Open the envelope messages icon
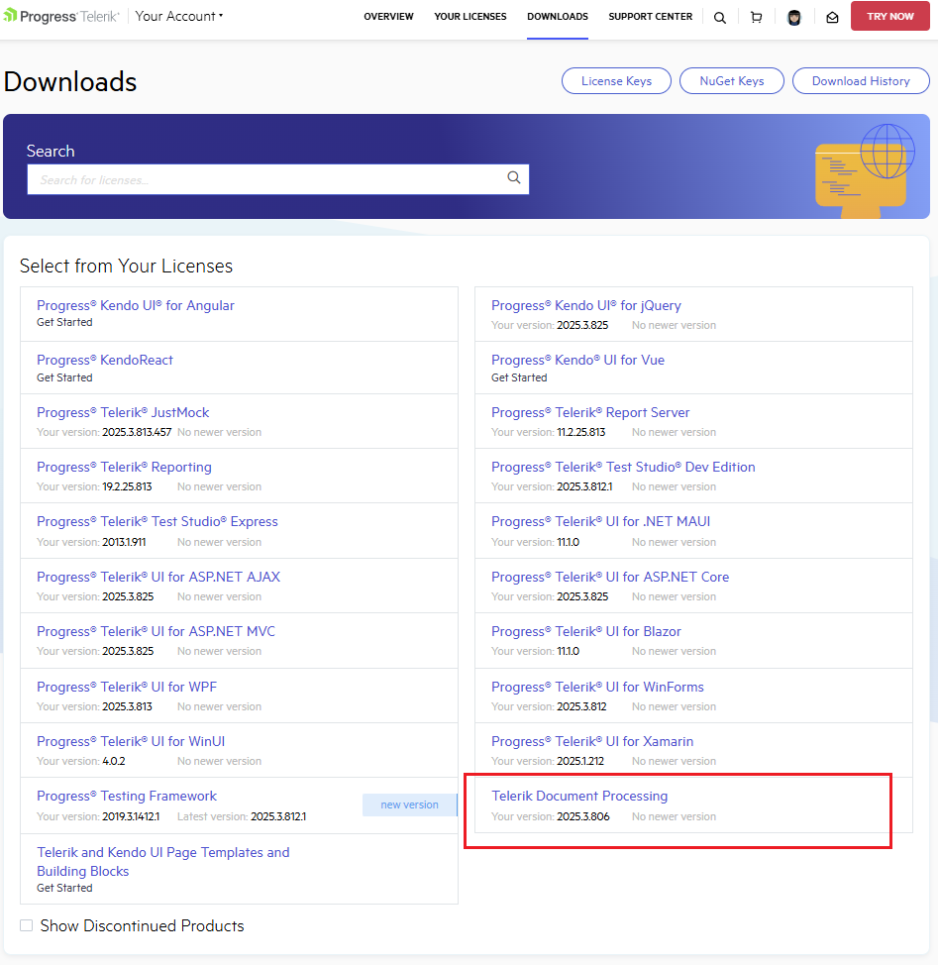The image size is (938, 965). pos(832,17)
